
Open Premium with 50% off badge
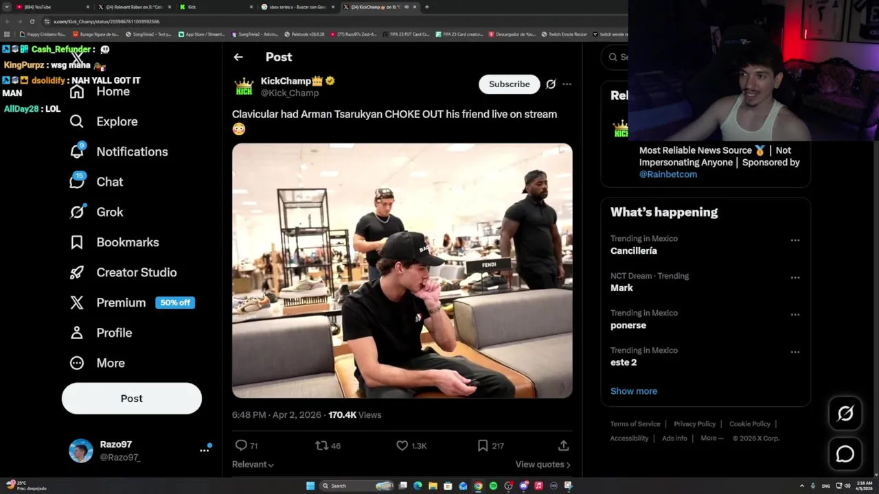[x=132, y=303]
